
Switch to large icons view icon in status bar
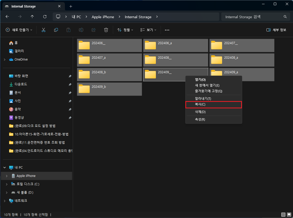coord(289,215)
